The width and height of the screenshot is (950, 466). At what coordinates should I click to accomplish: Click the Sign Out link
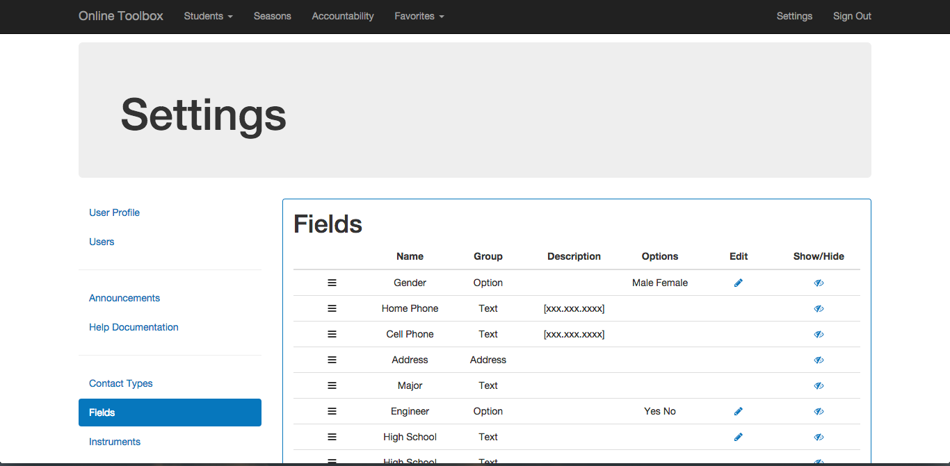[852, 16]
